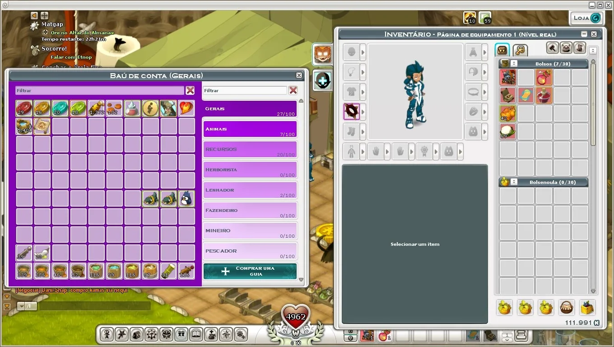Click the blue-yellow sponge item in Bolsos
The height and width of the screenshot is (347, 614).
(x=526, y=95)
